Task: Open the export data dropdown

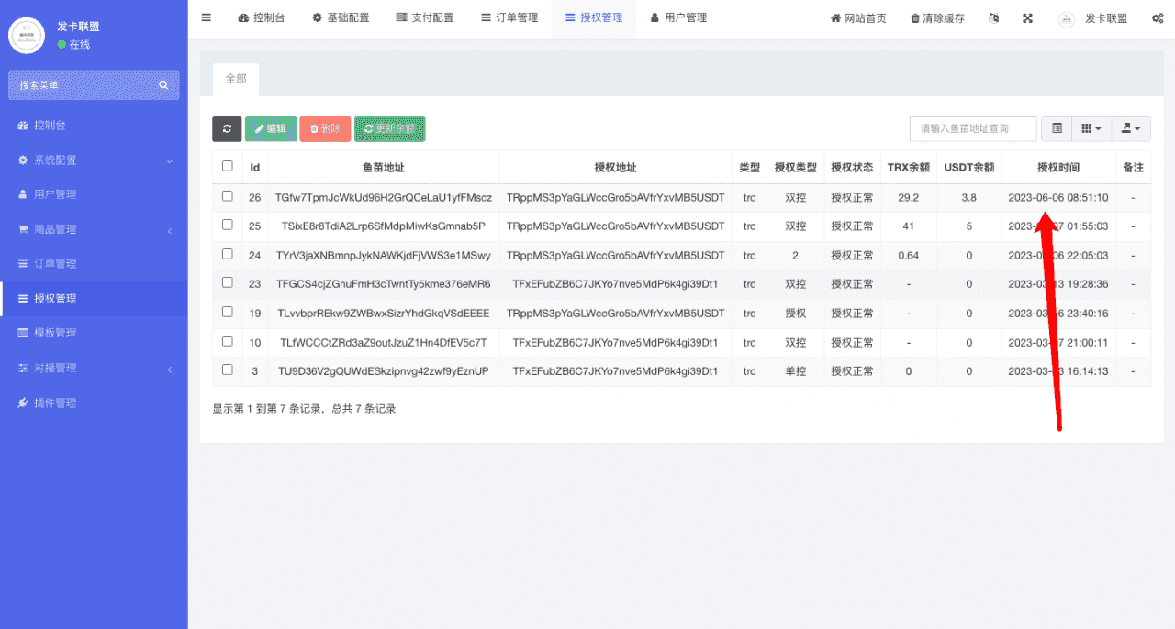Action: [1131, 129]
